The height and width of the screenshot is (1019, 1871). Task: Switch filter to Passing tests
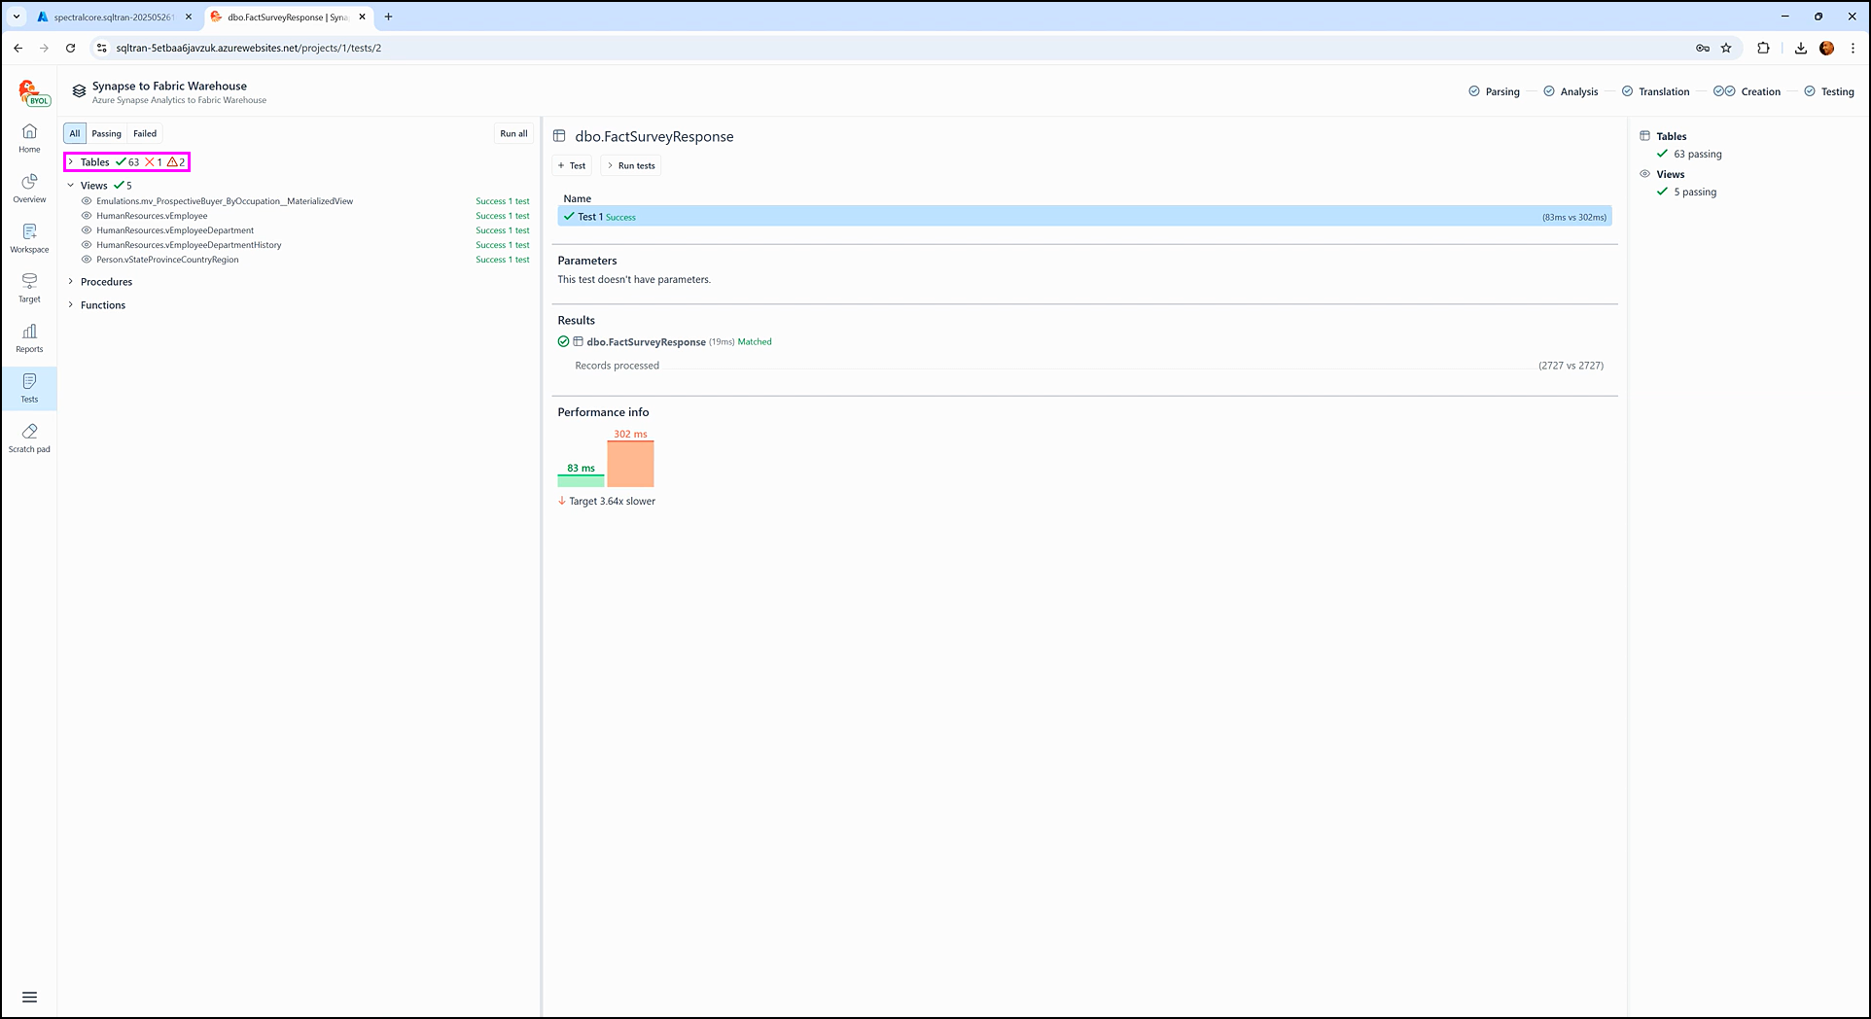tap(106, 134)
